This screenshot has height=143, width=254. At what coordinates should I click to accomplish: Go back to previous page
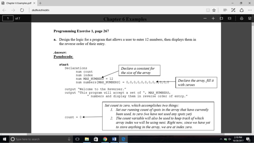[x=4, y=10]
